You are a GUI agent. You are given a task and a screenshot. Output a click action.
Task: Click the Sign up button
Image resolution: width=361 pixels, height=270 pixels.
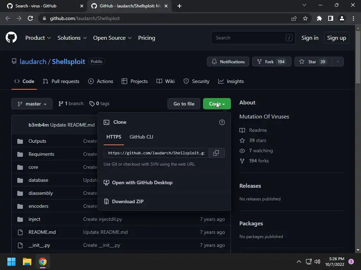[x=337, y=38]
